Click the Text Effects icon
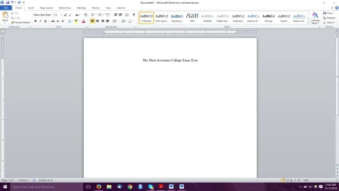The image size is (339, 191). tap(69, 21)
